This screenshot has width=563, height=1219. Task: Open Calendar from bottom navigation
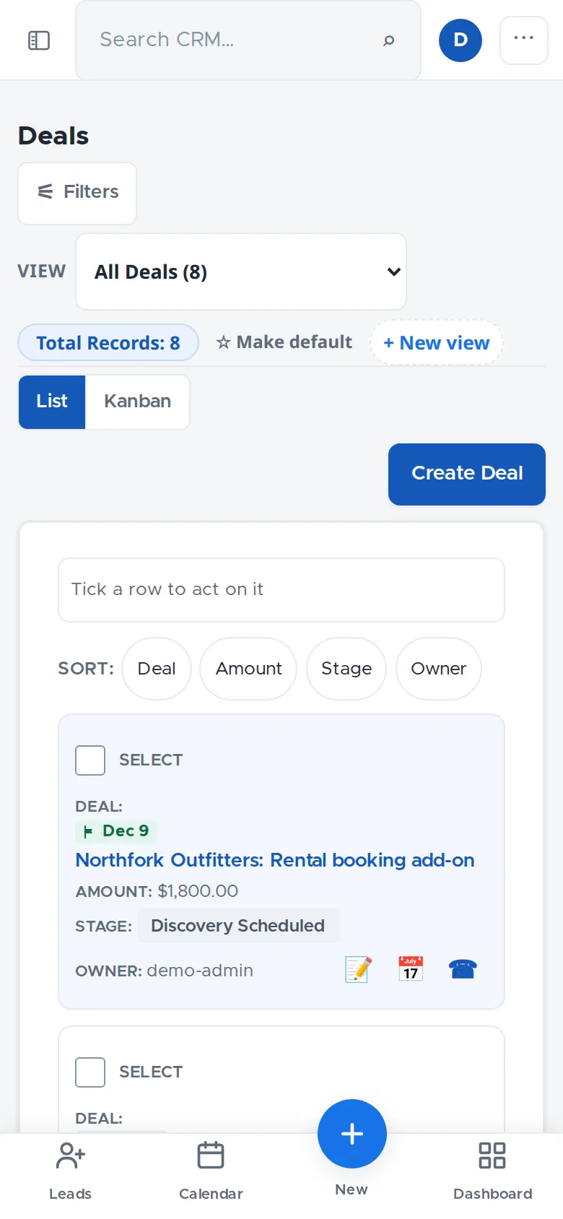coord(211,1171)
